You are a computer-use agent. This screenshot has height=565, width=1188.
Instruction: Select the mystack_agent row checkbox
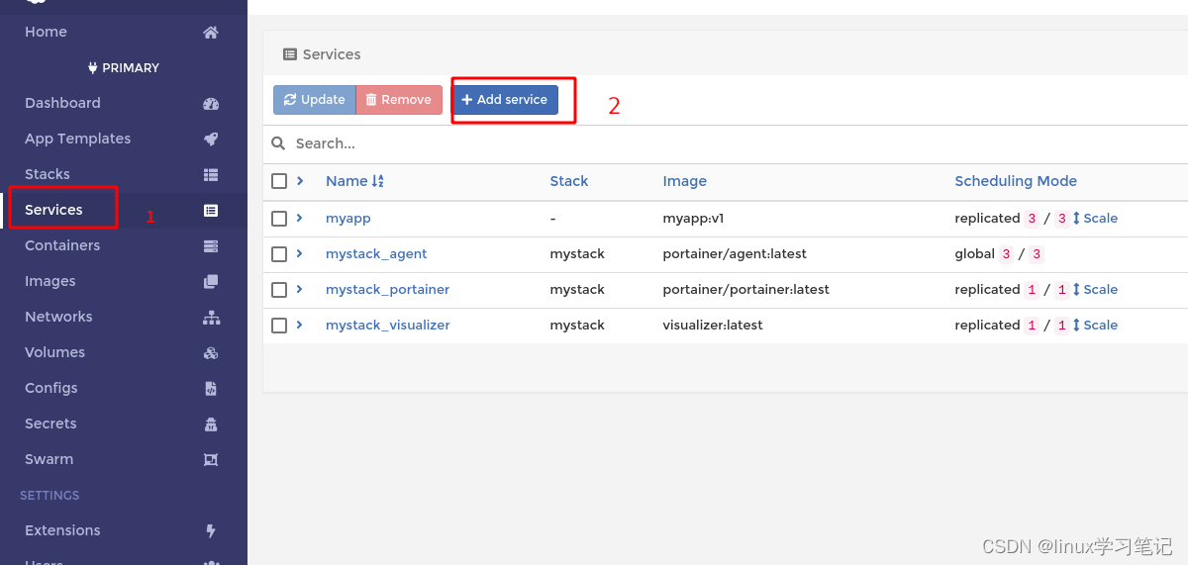(279, 253)
